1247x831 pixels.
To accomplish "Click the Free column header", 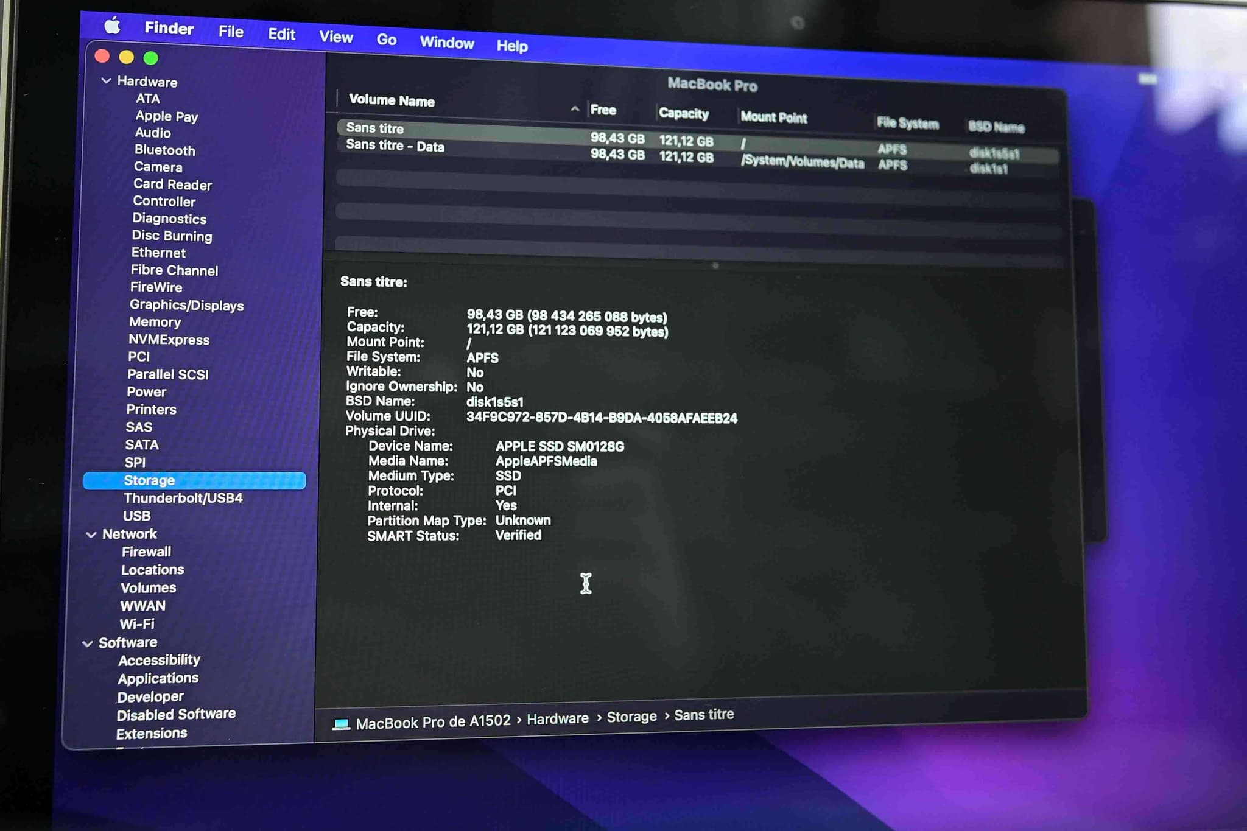I will point(603,110).
